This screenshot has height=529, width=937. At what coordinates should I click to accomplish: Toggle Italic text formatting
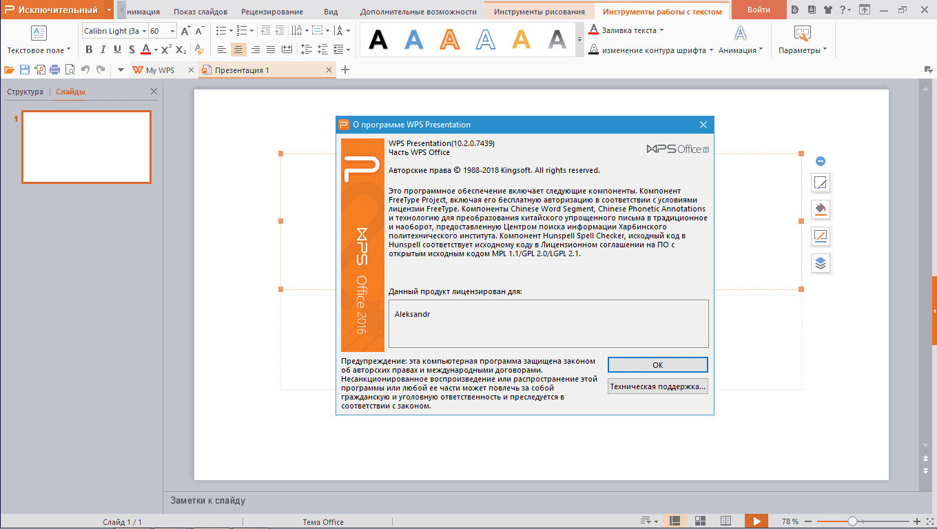point(103,50)
